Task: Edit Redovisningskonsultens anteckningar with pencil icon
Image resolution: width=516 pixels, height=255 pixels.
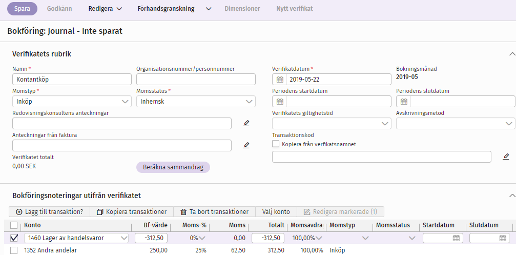Action: click(246, 123)
